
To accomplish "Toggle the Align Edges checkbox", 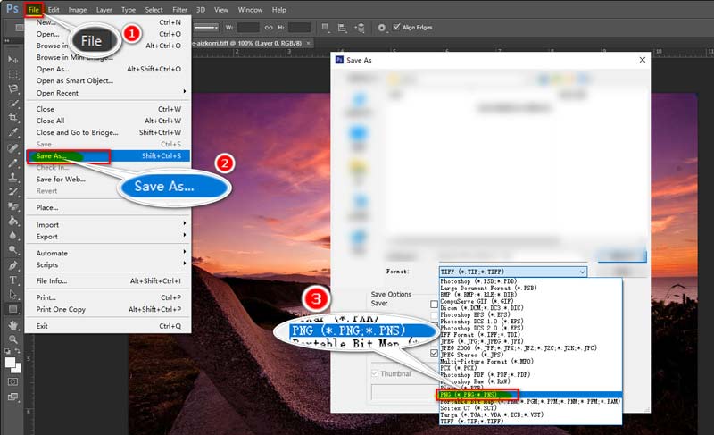I will click(396, 27).
